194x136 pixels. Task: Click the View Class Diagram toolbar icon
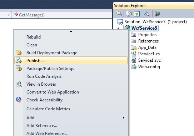coord(147,14)
